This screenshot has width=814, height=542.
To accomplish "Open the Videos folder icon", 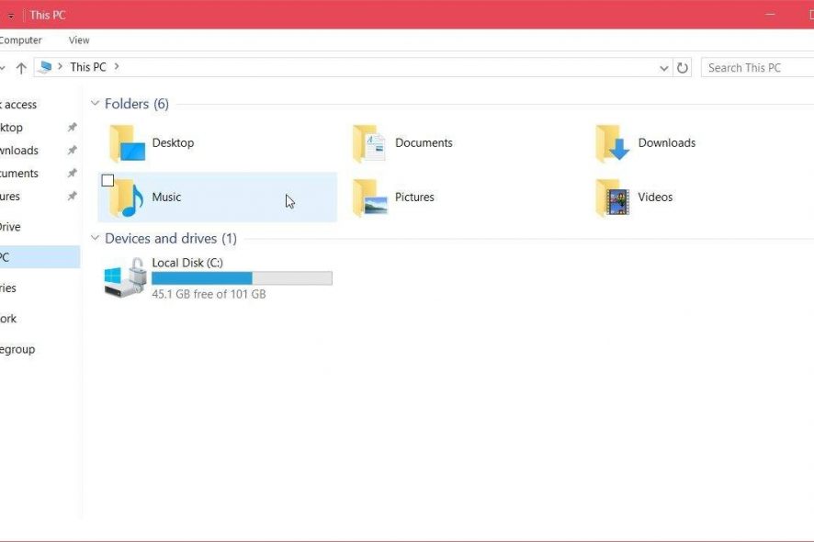I will 613,198.
